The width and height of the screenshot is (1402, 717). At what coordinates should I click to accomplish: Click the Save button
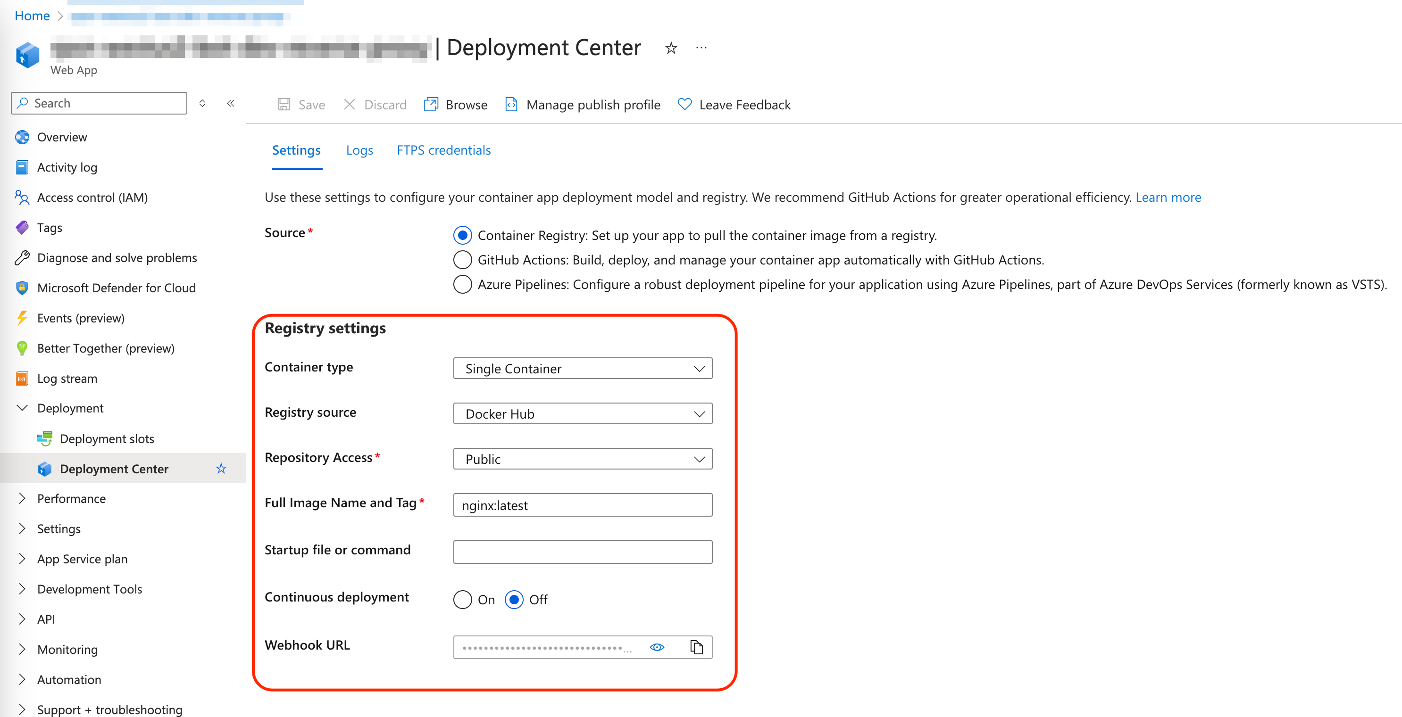click(x=302, y=104)
